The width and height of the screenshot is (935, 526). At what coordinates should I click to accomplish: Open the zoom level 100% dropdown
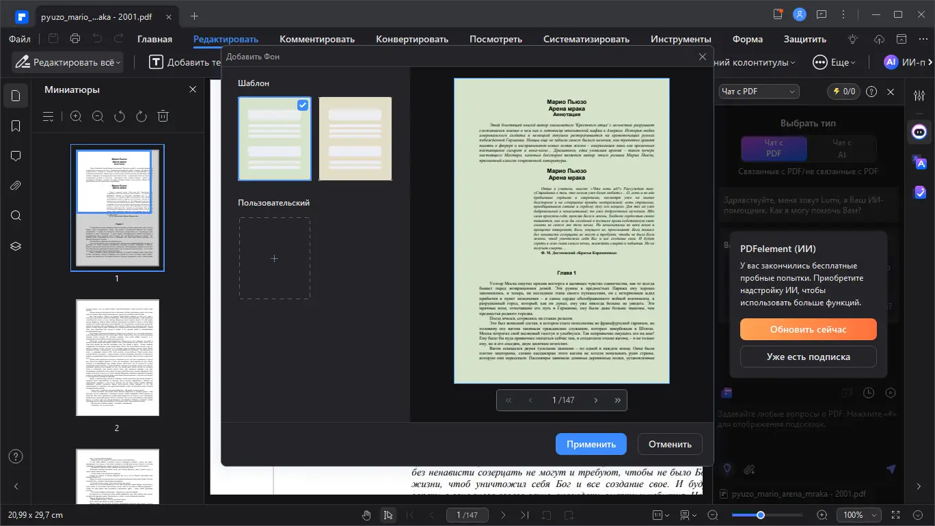[858, 514]
